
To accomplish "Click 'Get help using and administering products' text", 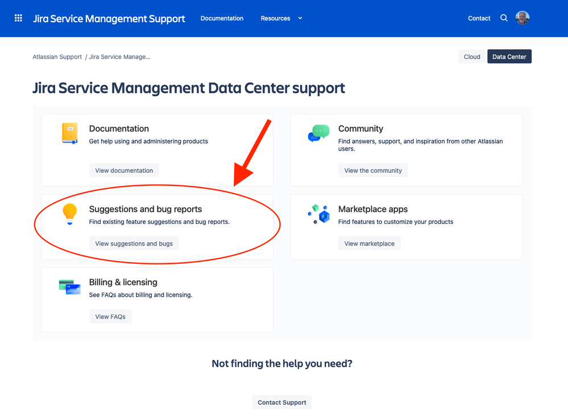I will click(x=148, y=141).
